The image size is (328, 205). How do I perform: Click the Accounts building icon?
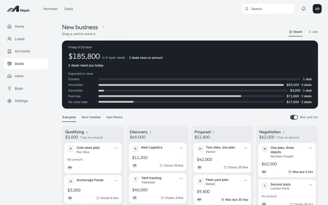[x=10, y=51]
